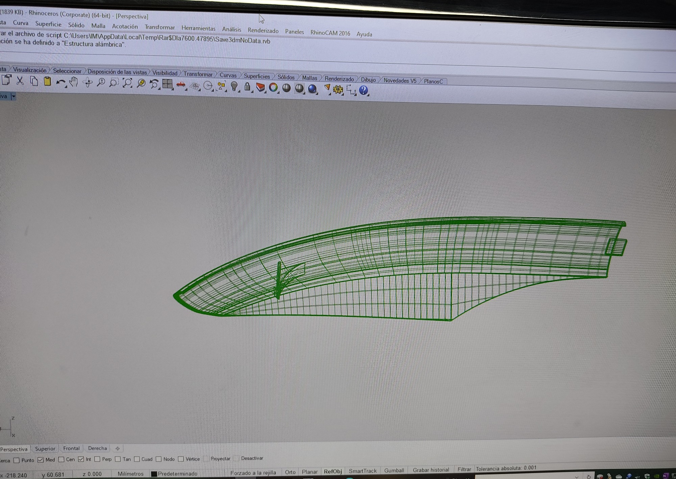Screen dimensions: 676x479
Task: Enable the Perp osnap checkbox
Action: (x=97, y=459)
